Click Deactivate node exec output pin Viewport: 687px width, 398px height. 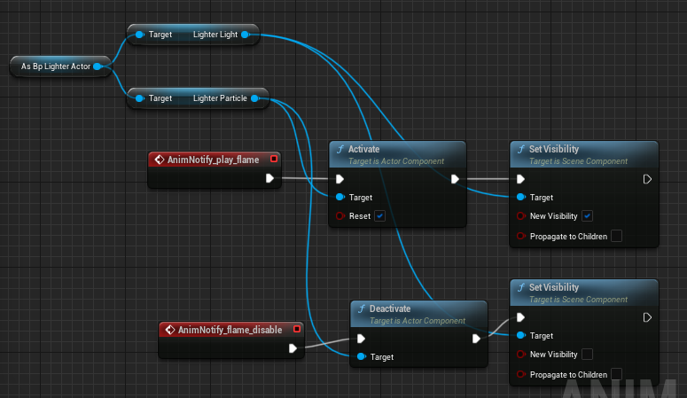click(476, 339)
